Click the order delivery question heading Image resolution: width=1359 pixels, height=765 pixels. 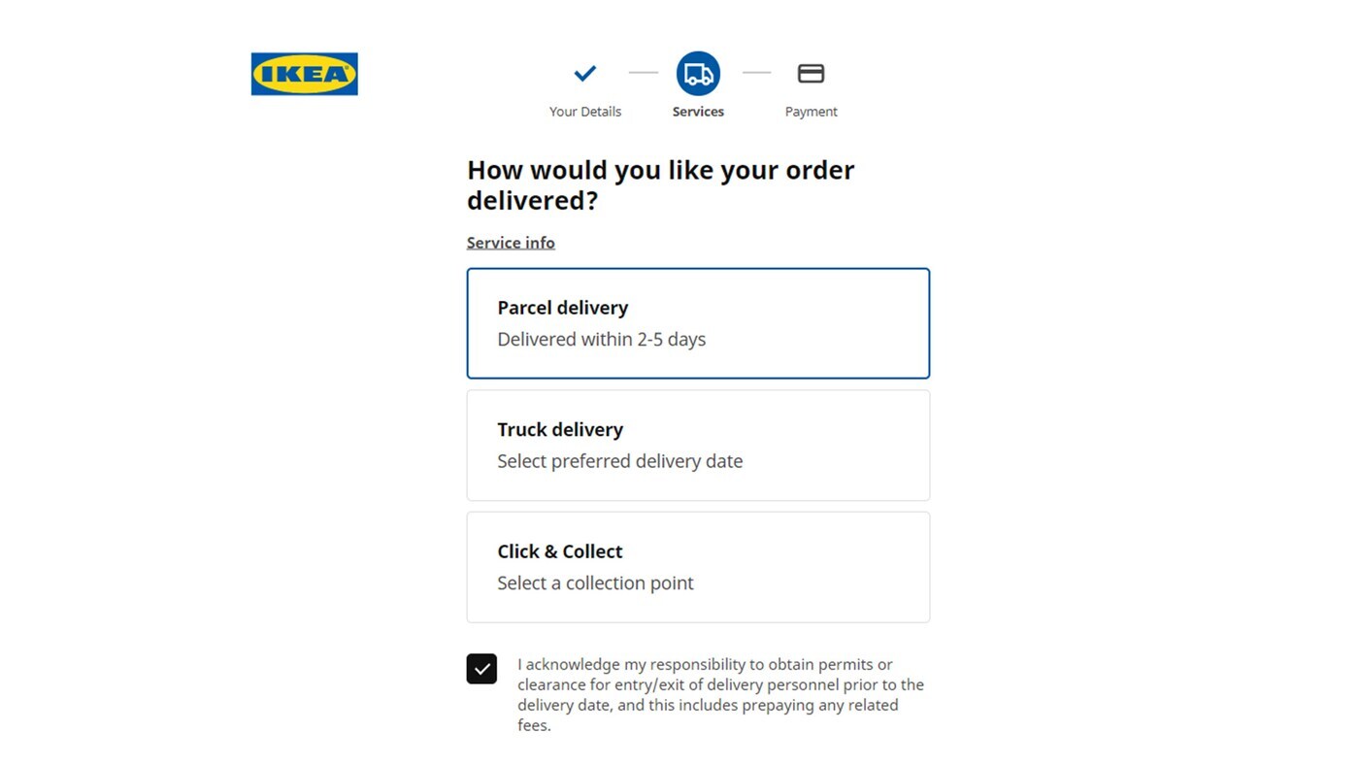point(661,184)
